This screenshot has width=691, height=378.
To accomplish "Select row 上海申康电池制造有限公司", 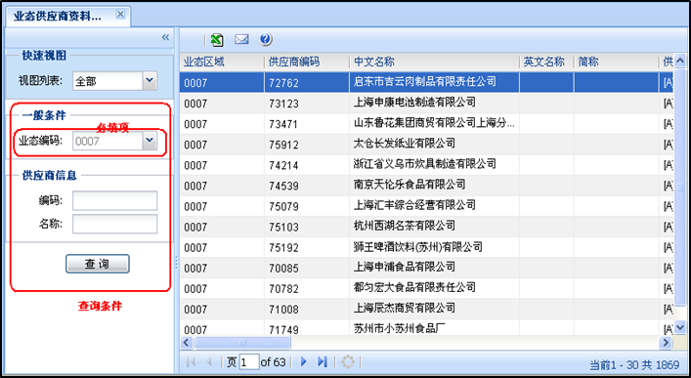I will pos(426,103).
